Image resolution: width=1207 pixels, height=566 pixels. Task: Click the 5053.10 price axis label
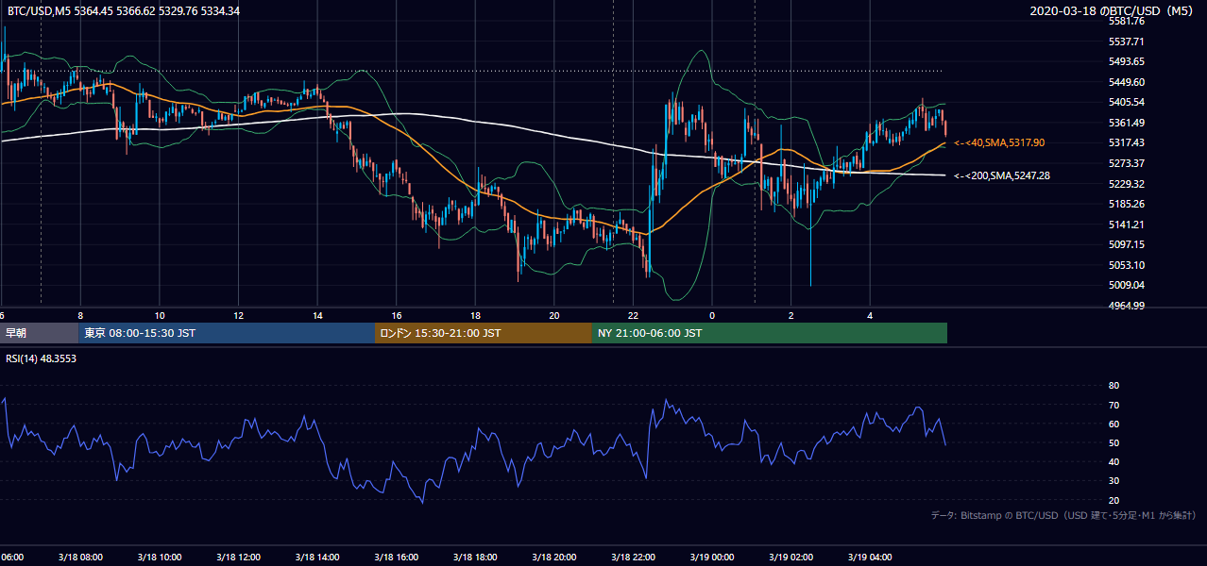click(x=1127, y=265)
